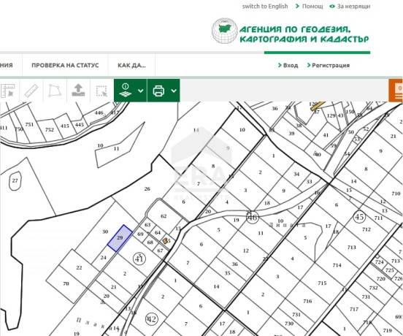Click parcel number 26 on the map
This screenshot has height=336, width=403.
[147, 189]
